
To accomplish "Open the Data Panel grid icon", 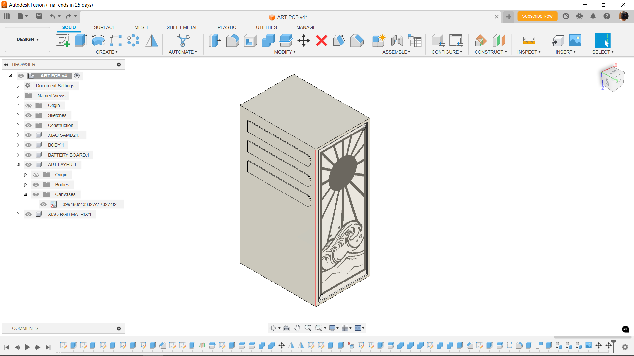I will pyautogui.click(x=7, y=16).
